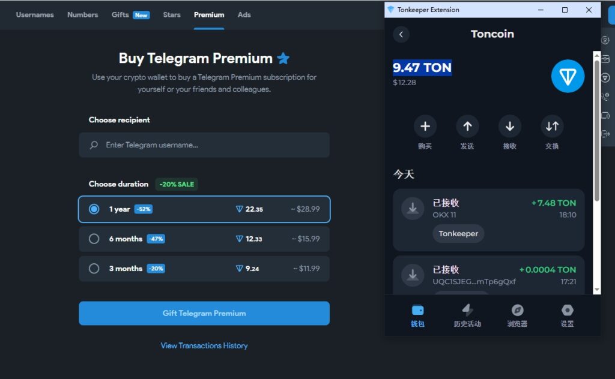Click the Tonkeeper diamond icon in the title bar
Image resolution: width=615 pixels, height=379 pixels.
(x=390, y=10)
